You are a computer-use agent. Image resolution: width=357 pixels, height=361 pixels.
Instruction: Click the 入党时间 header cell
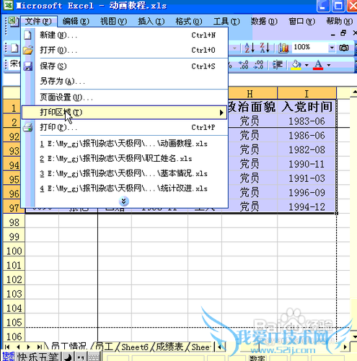click(x=307, y=107)
